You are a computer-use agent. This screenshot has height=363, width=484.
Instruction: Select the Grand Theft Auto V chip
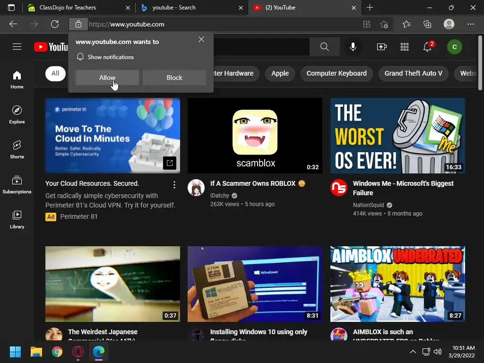click(x=413, y=73)
